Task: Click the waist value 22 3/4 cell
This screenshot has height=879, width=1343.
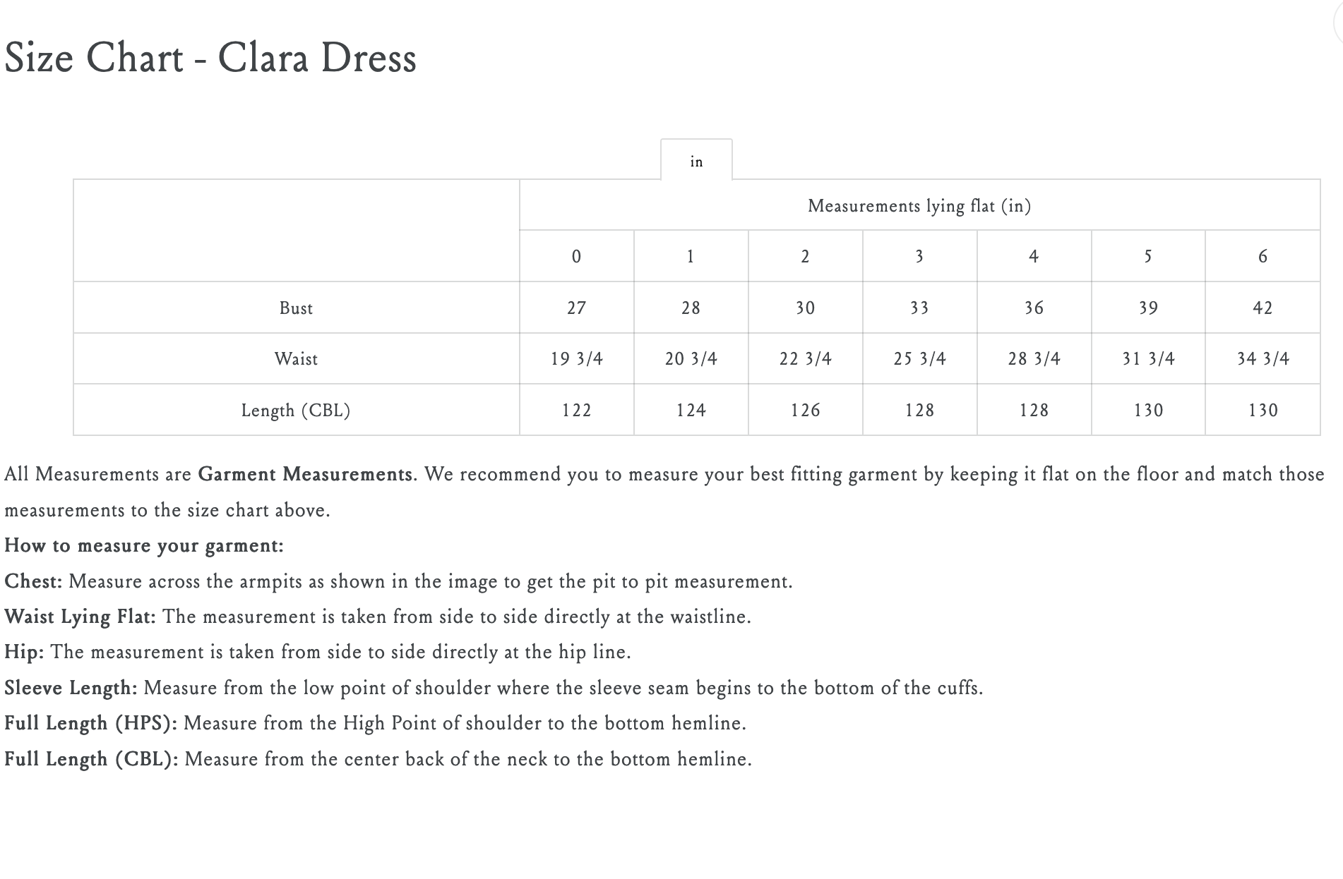Action: [x=805, y=359]
